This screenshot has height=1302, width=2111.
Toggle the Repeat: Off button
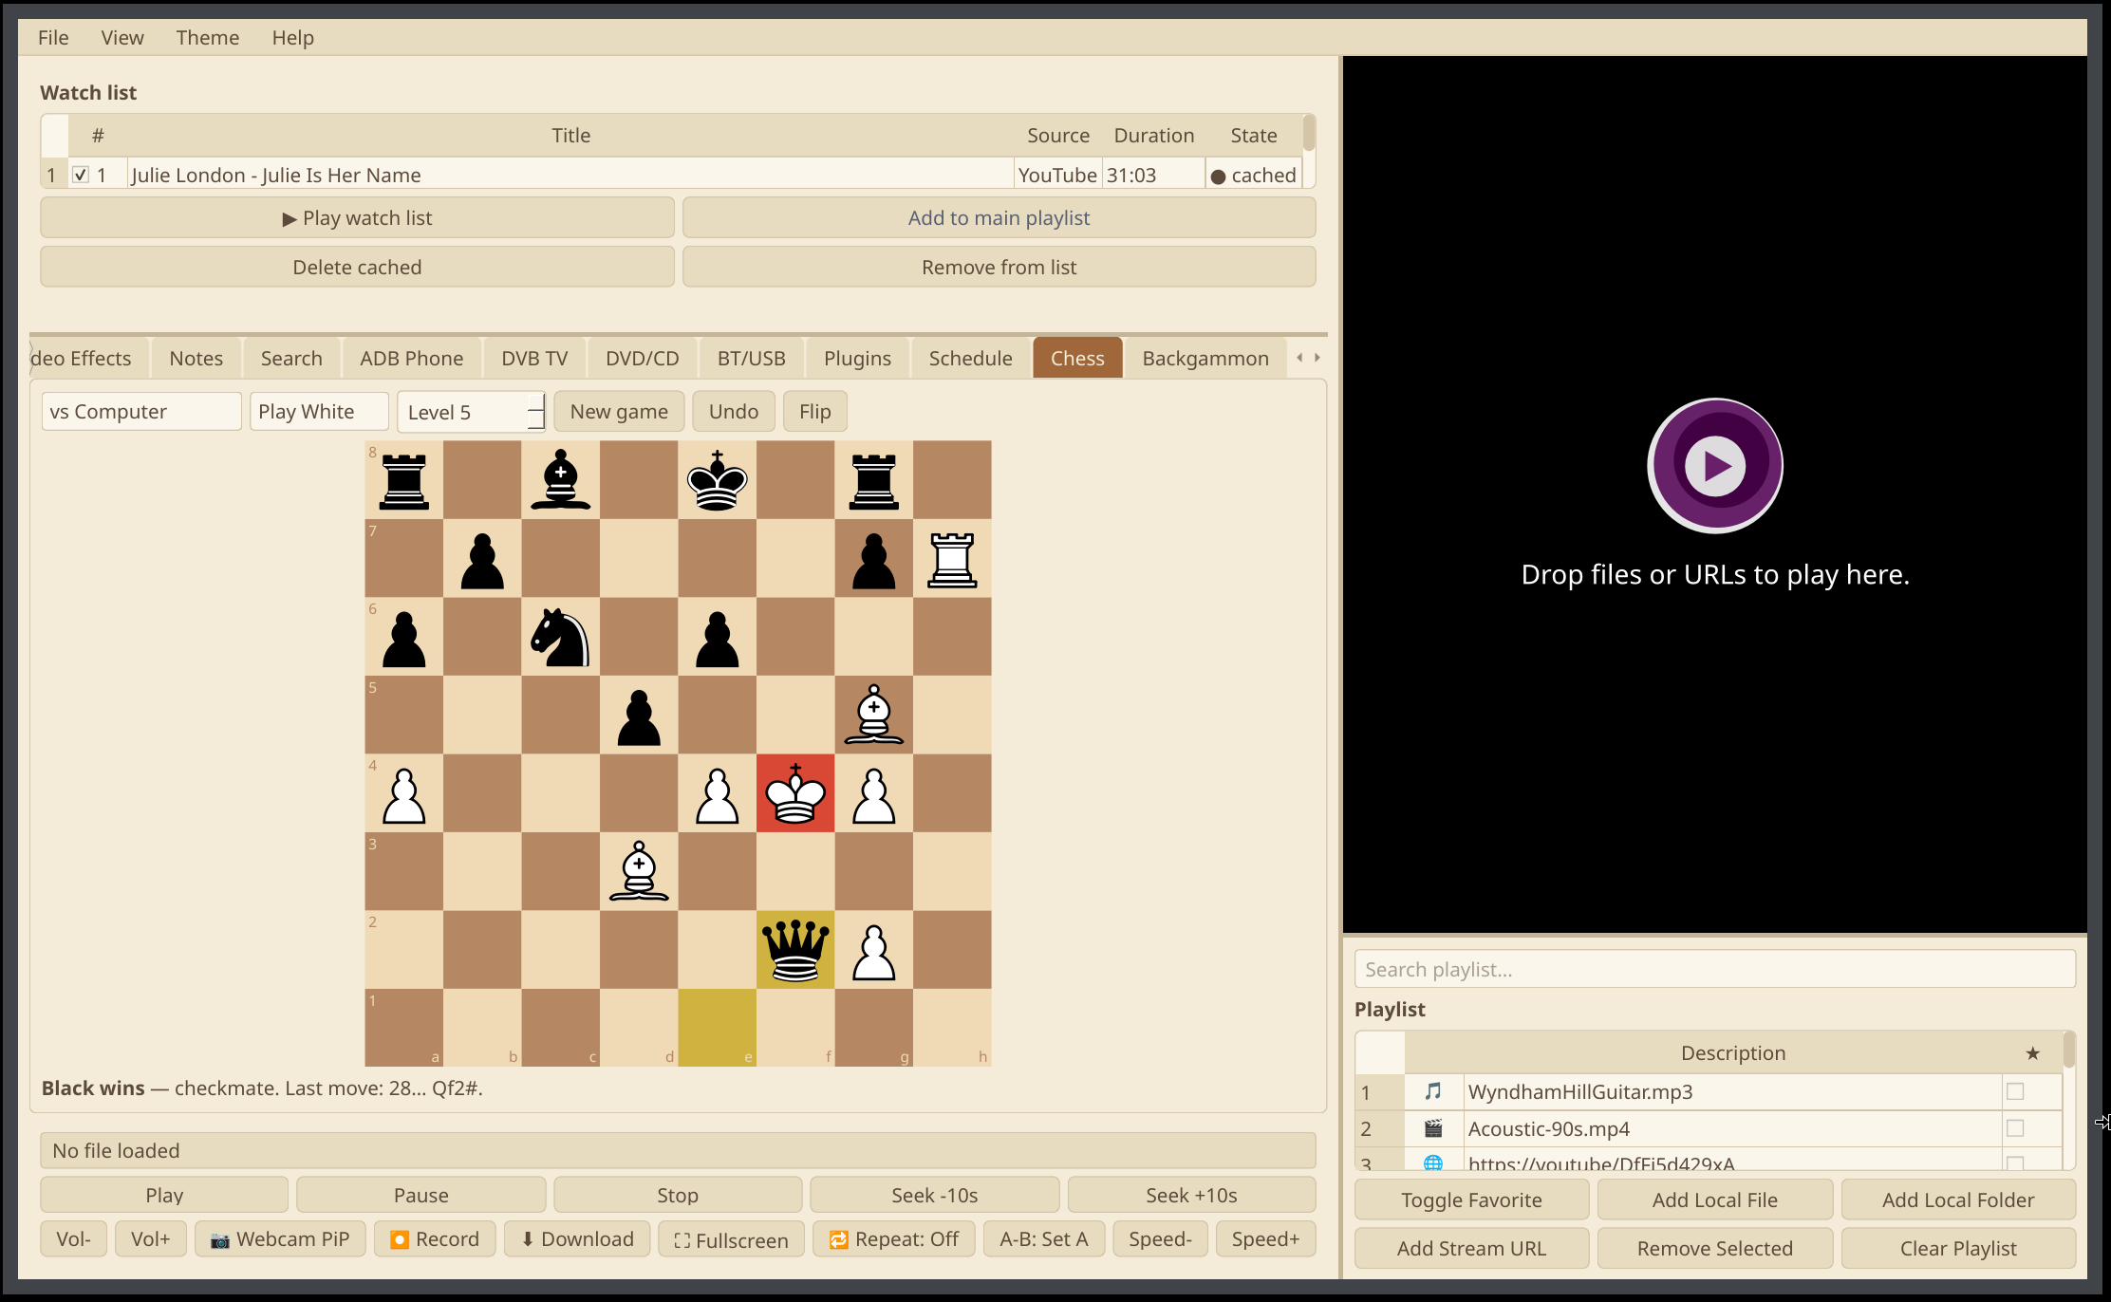894,1239
